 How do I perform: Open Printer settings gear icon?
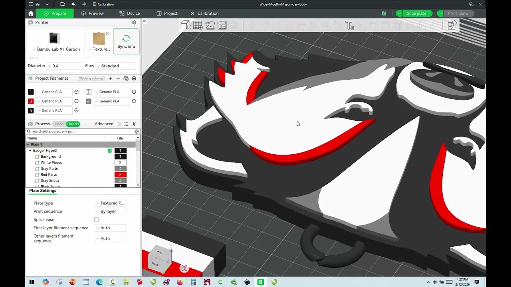click(134, 22)
